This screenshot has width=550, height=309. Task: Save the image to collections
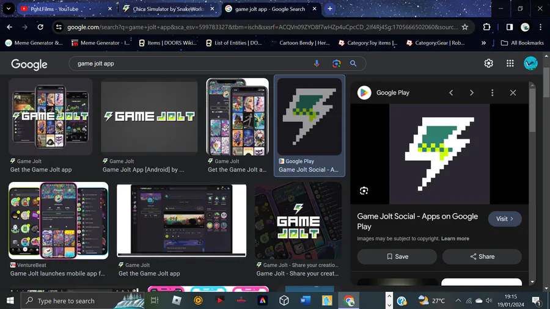[397, 256]
